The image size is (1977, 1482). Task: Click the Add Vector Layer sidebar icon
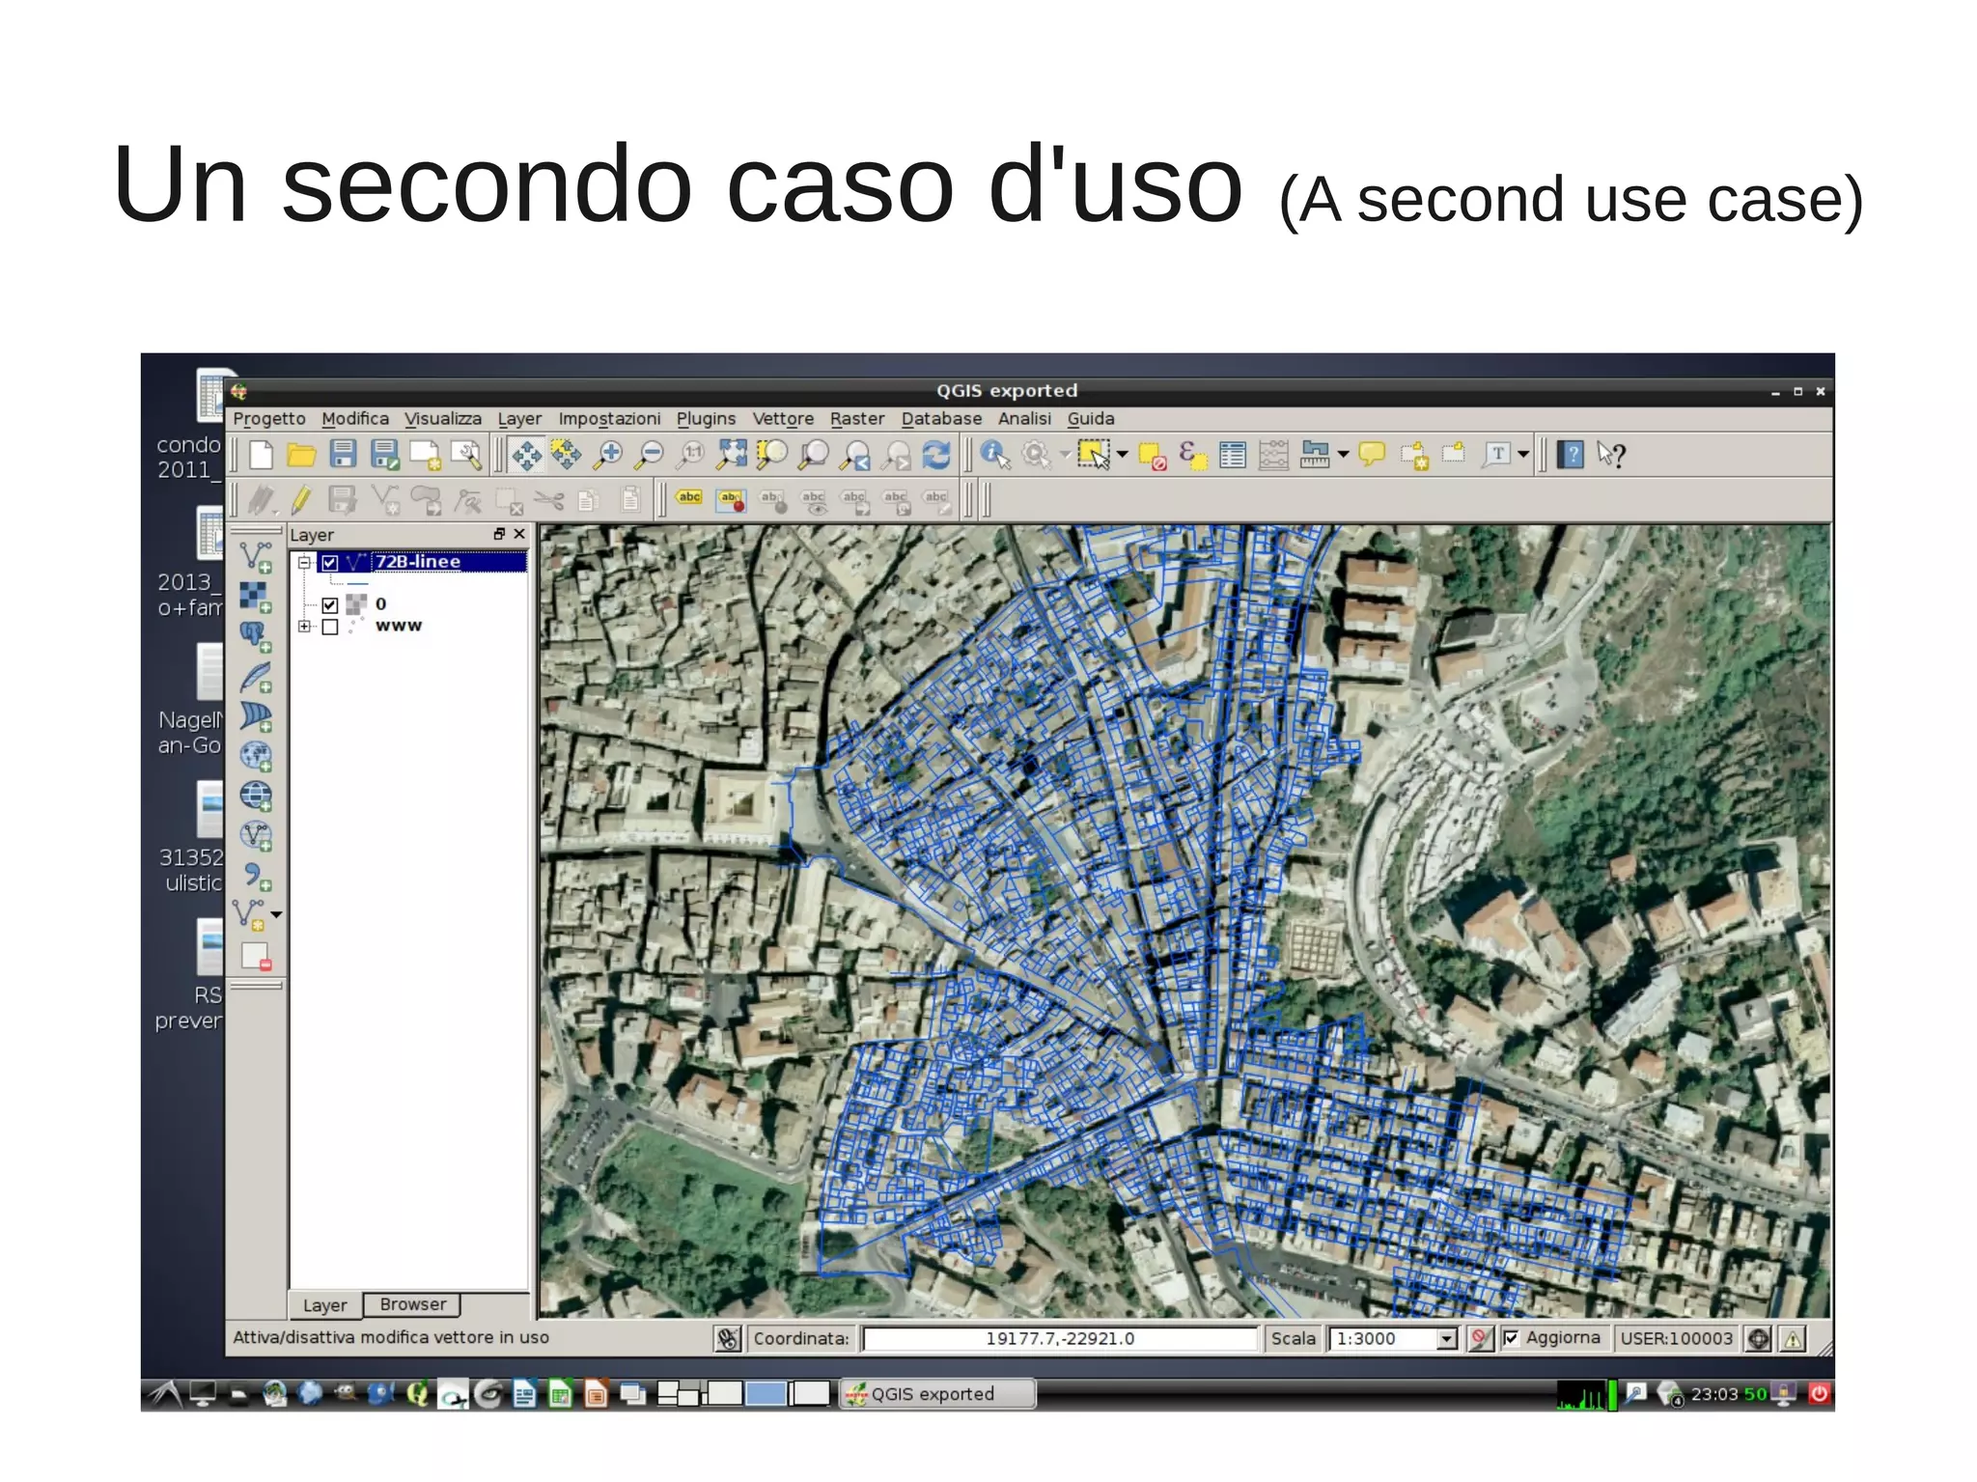tap(256, 557)
